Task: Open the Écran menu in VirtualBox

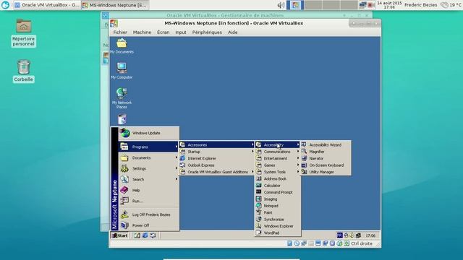Action: 163,32
